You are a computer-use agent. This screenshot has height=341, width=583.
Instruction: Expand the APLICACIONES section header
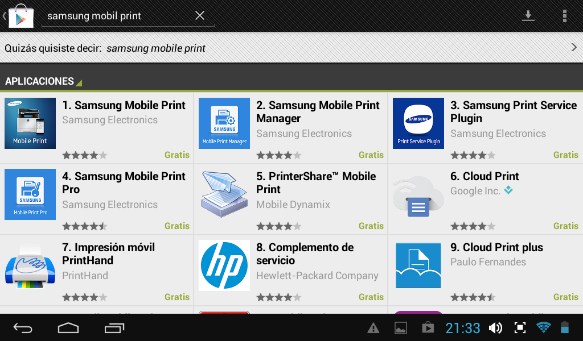(43, 81)
